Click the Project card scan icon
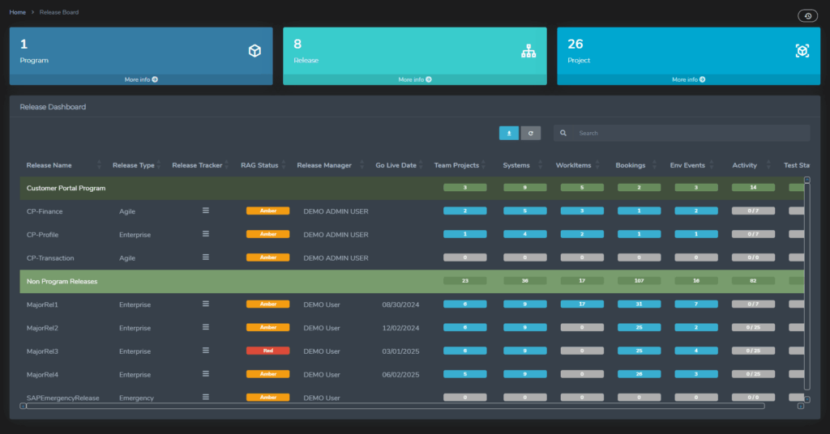 click(802, 51)
